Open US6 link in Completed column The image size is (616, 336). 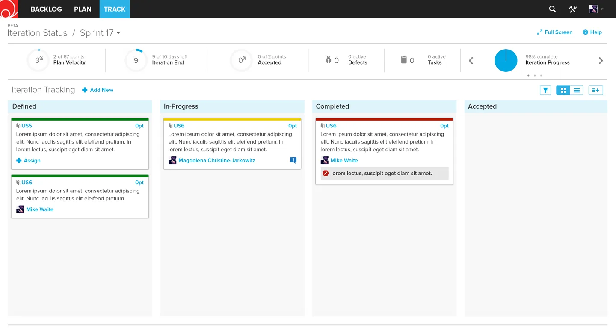click(331, 126)
